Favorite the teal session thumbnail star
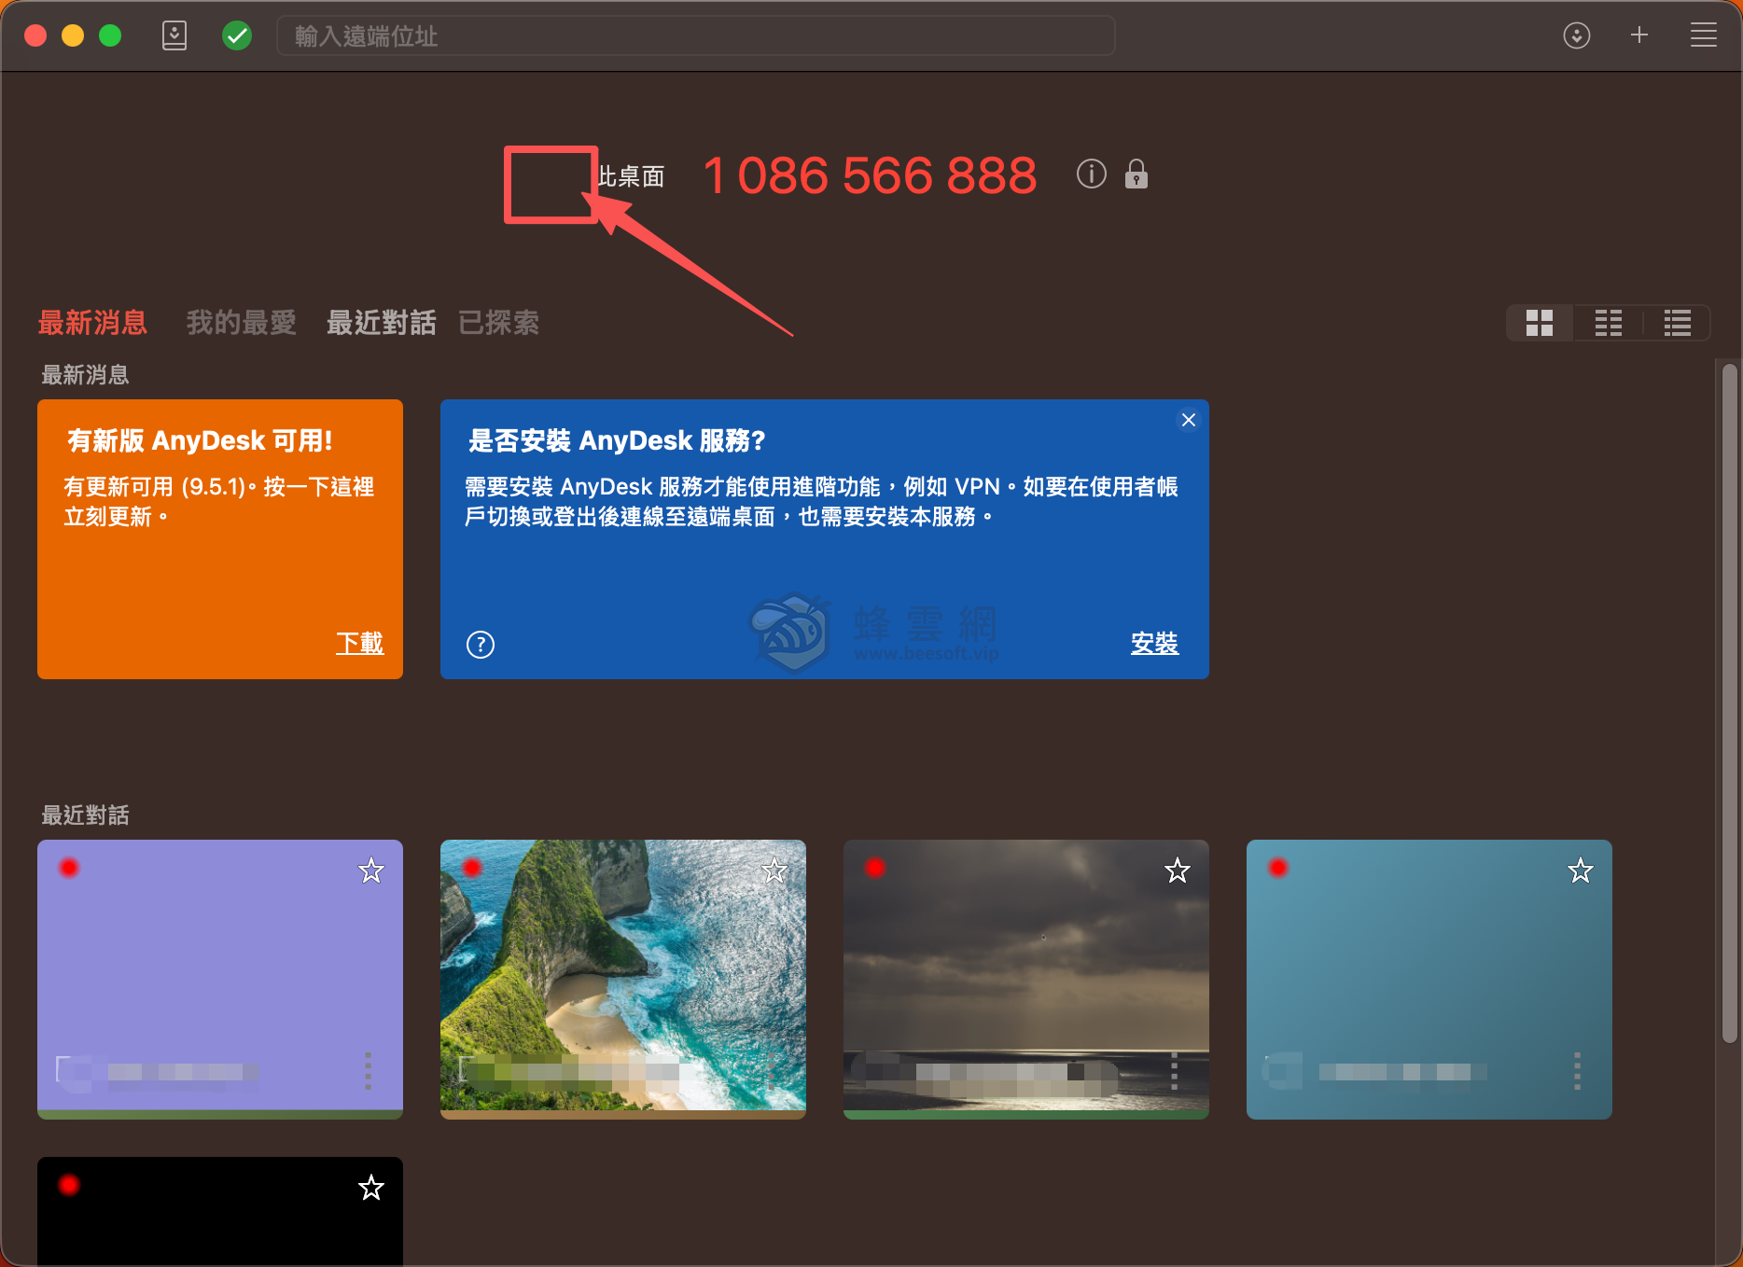Image resolution: width=1743 pixels, height=1267 pixels. 1581,870
